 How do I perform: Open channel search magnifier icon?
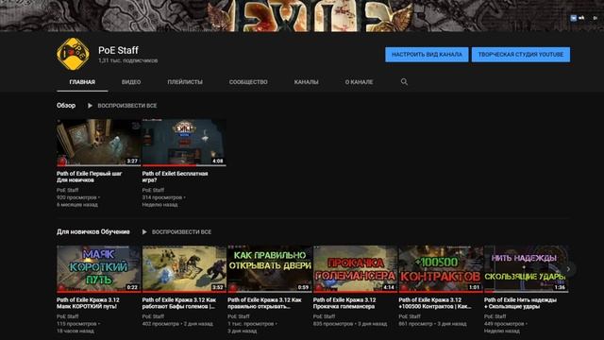point(404,82)
